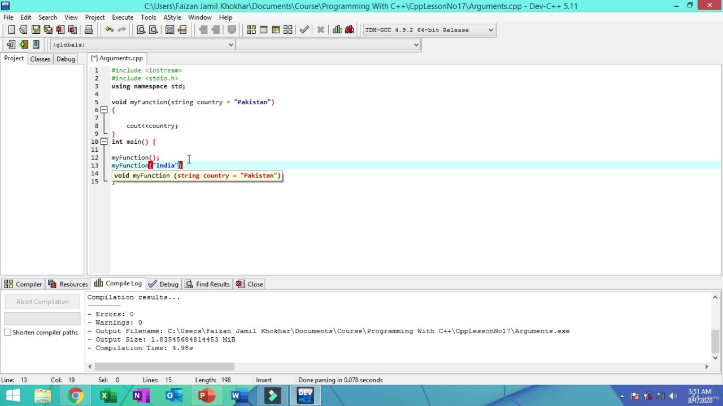Click the Delete Profiling Information icon
Viewport: 723px width, 406px height.
coord(349,30)
